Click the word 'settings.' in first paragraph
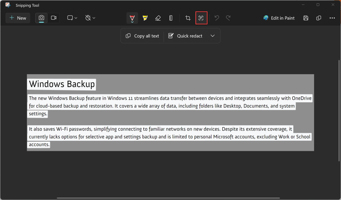Viewport: 341px width, 200px height. click(38, 114)
